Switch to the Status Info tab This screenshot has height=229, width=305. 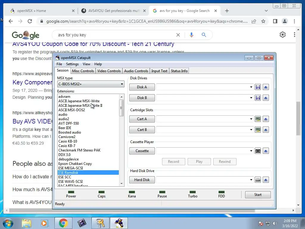179,71
